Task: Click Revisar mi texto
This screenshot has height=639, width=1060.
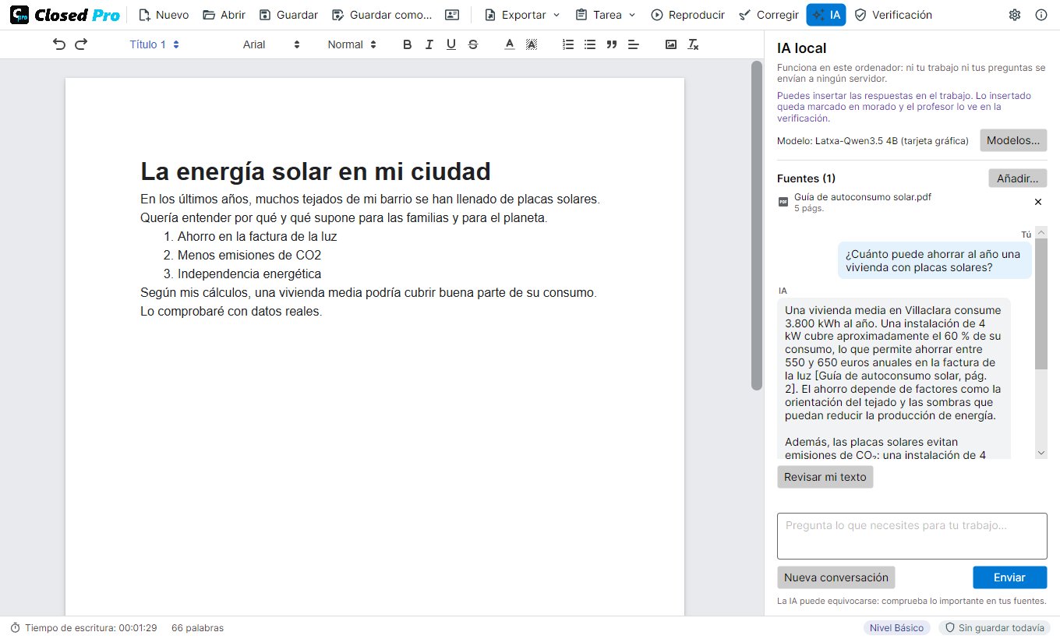Action: click(x=825, y=477)
